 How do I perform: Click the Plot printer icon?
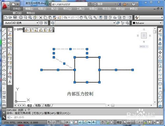(21, 18)
